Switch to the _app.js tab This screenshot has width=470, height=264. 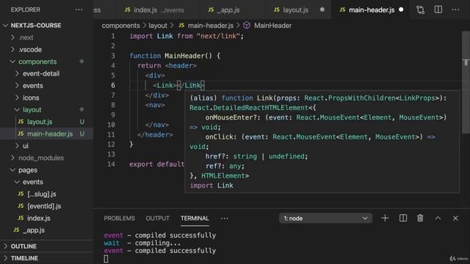[x=232, y=10]
